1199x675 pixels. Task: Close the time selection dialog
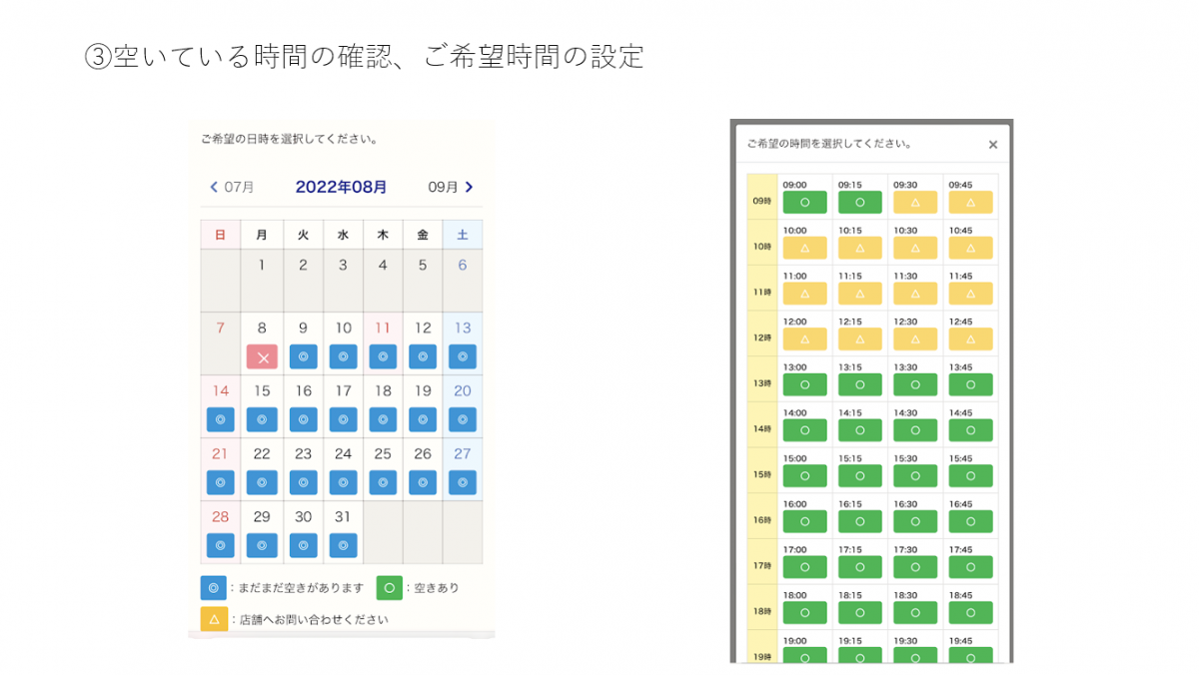992,145
